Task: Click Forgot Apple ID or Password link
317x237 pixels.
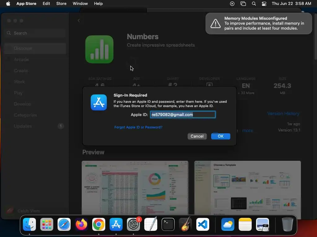Action: pos(138,127)
